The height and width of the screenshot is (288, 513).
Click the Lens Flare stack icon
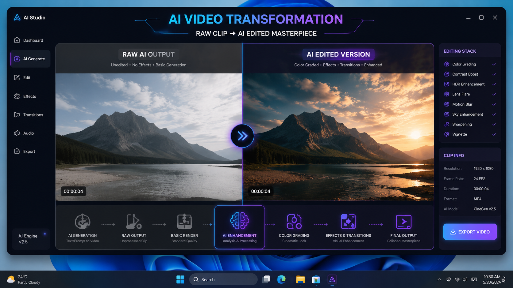(x=447, y=94)
